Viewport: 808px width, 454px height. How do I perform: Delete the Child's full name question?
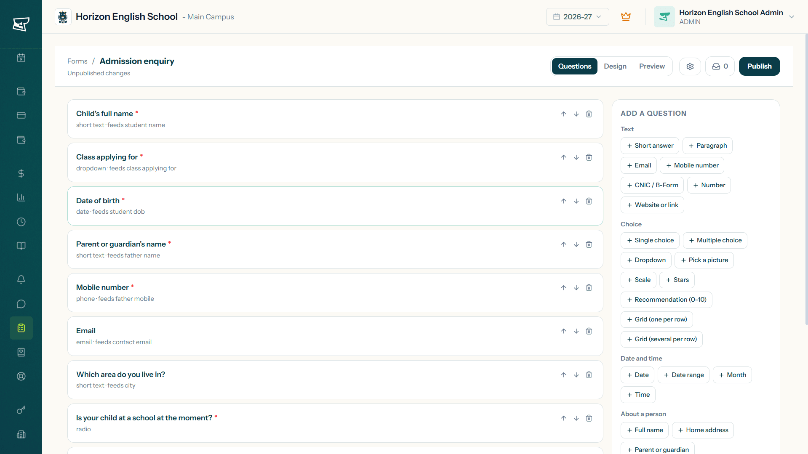(x=589, y=114)
